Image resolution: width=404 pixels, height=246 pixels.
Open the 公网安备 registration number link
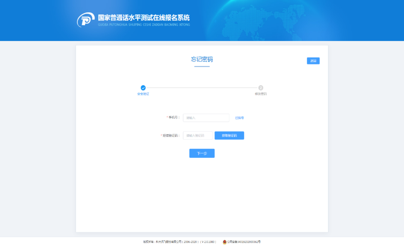coord(244,242)
